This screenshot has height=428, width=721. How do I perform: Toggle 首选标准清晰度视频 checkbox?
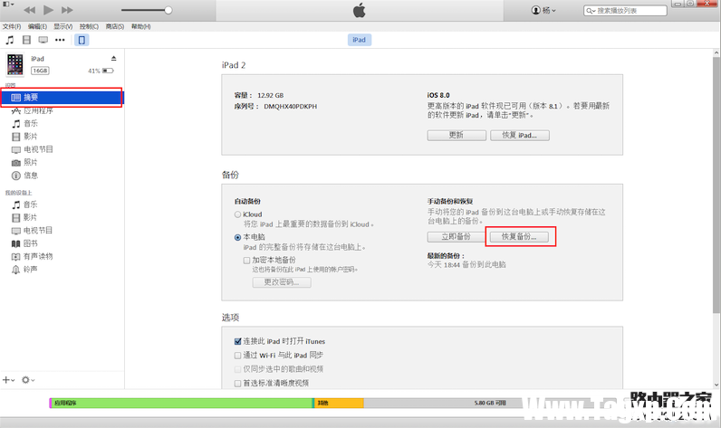237,383
